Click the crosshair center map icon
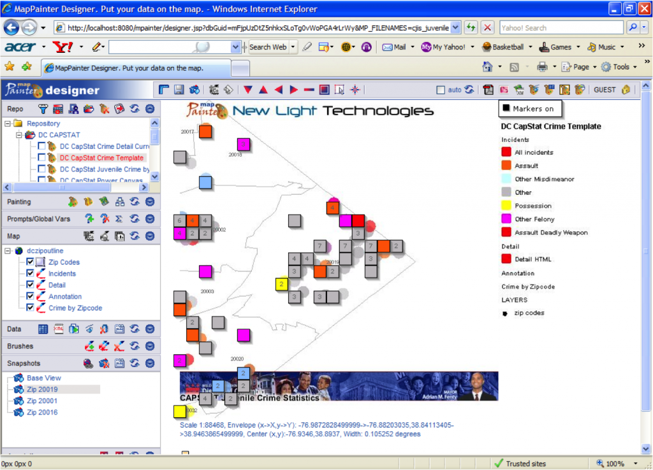The width and height of the screenshot is (653, 470). pyautogui.click(x=355, y=90)
